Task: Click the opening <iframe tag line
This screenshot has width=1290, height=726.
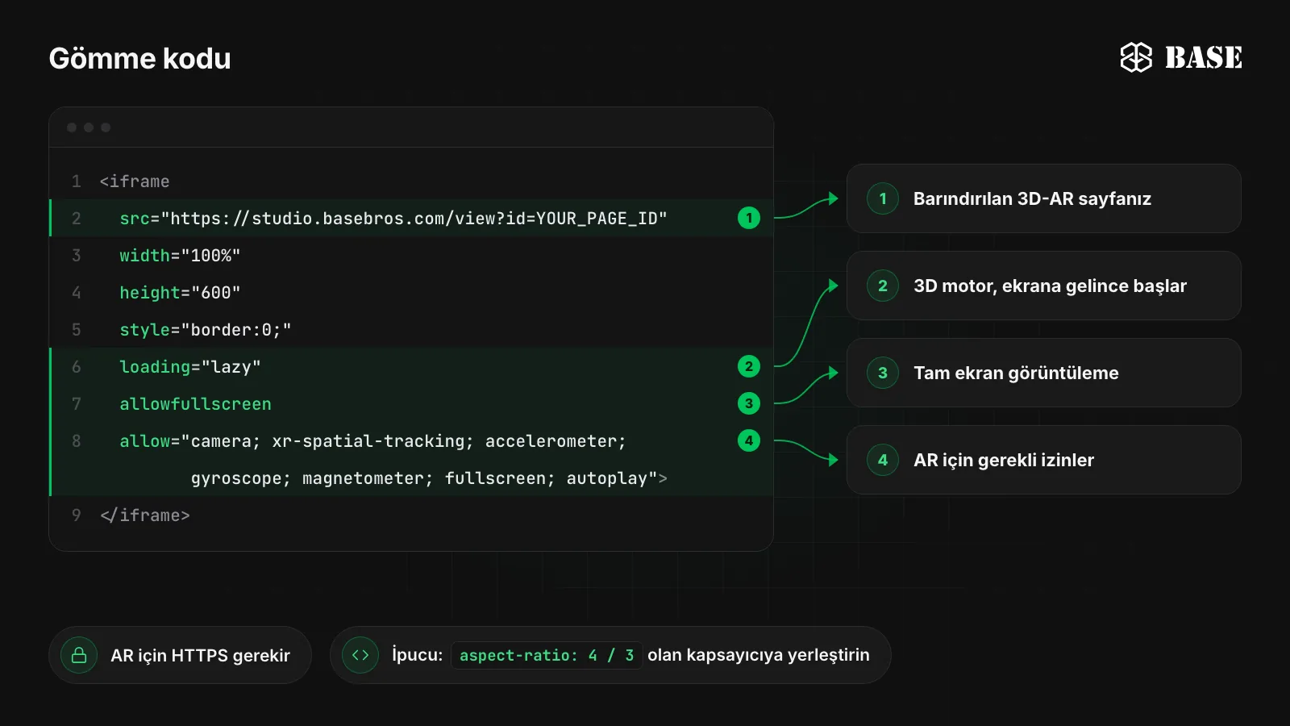Action: 411,181
